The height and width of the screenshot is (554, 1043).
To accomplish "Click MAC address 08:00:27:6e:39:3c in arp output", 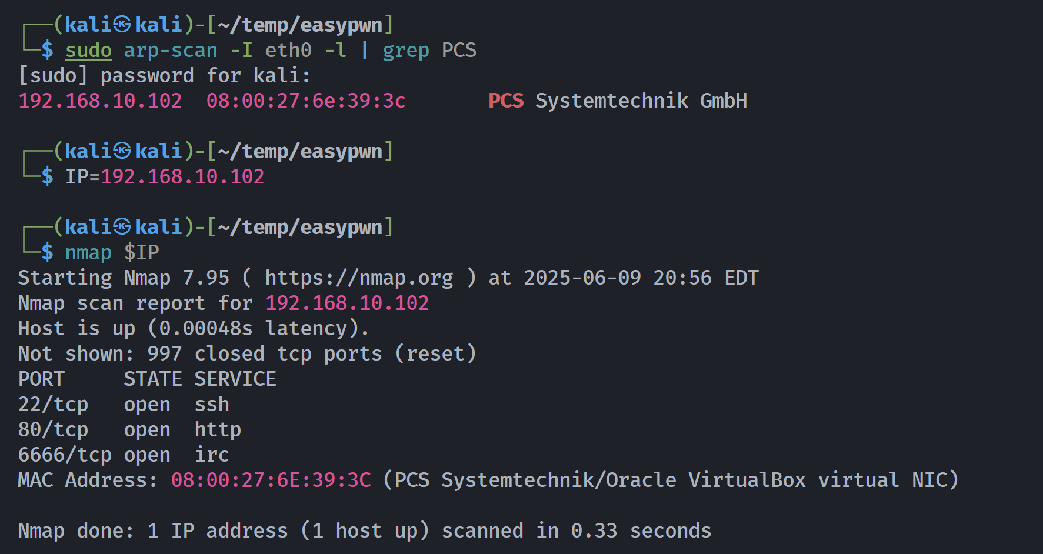I will point(306,101).
